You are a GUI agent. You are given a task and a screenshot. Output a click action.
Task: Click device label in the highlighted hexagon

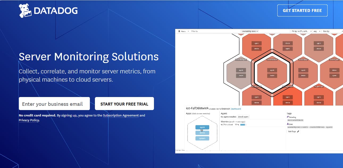[x=272, y=75]
